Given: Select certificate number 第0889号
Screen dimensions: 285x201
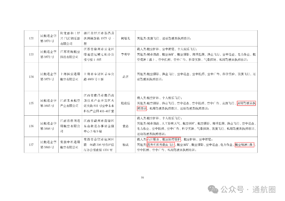Looking at the screenshot, I should [x=47, y=147].
